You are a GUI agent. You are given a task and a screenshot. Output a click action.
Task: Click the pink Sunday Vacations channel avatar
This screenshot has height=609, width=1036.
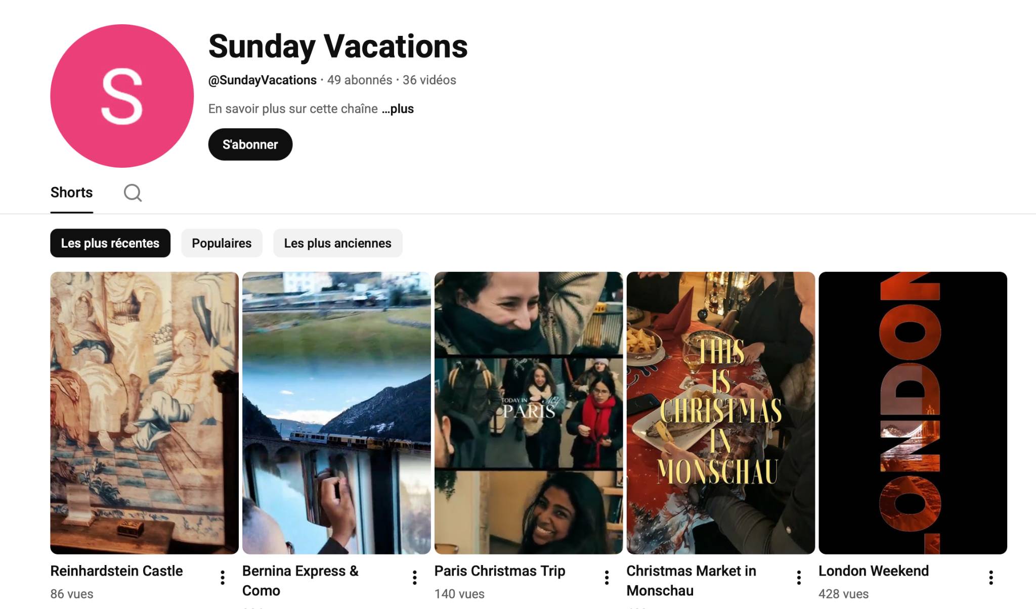click(122, 96)
